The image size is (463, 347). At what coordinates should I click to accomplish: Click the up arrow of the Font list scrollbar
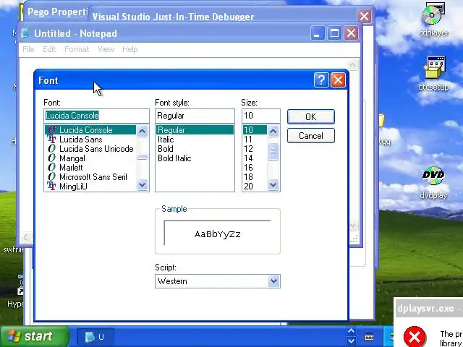tap(143, 131)
